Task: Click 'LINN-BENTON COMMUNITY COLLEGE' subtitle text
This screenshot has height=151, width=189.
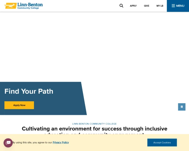Action: (94, 124)
